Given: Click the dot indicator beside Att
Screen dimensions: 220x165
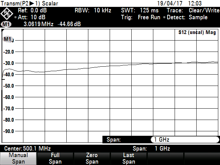Looking at the screenshot, I should [15, 18].
